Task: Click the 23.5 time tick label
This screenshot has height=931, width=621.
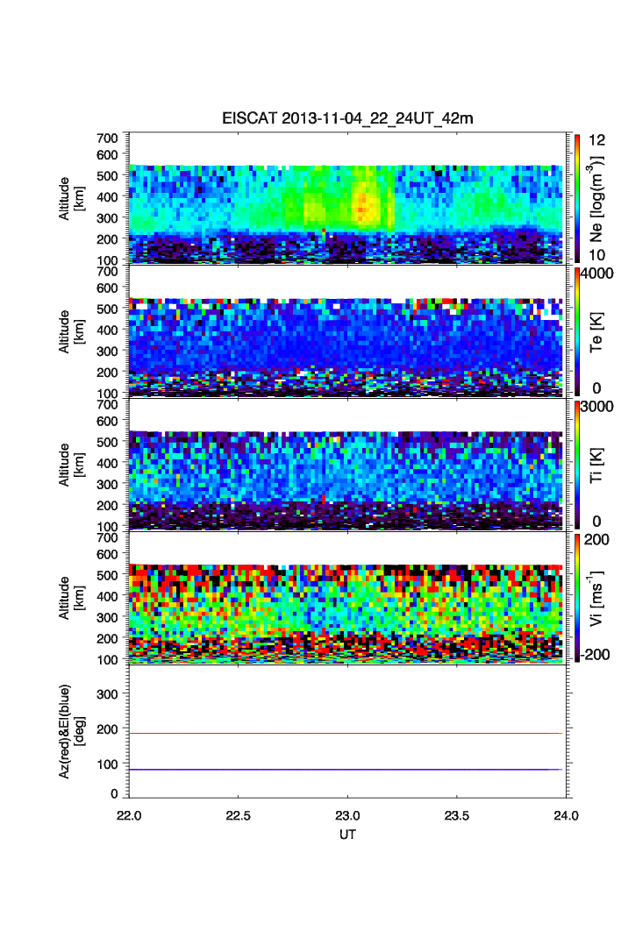Action: [457, 816]
